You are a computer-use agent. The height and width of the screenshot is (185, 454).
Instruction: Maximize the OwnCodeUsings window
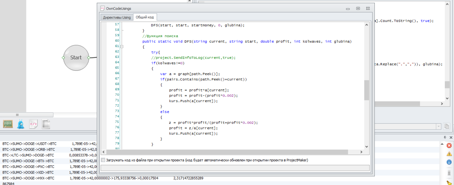click(x=358, y=8)
